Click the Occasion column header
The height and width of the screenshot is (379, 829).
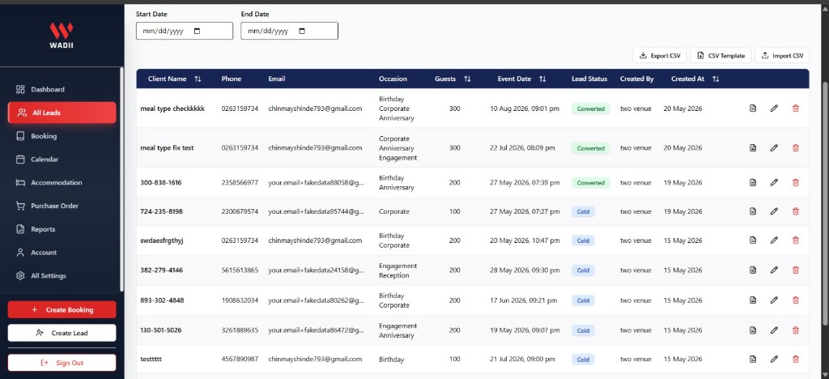pos(393,79)
